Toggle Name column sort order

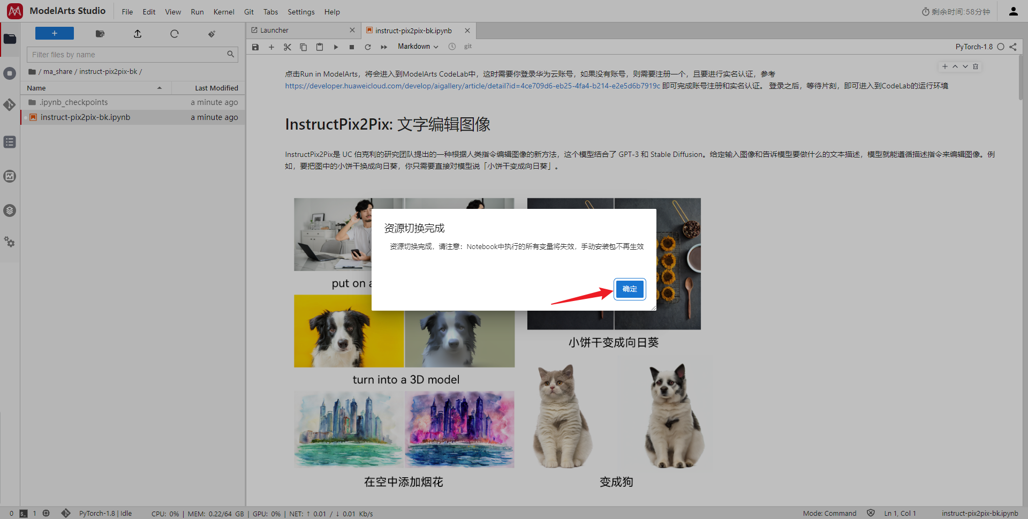pyautogui.click(x=36, y=87)
